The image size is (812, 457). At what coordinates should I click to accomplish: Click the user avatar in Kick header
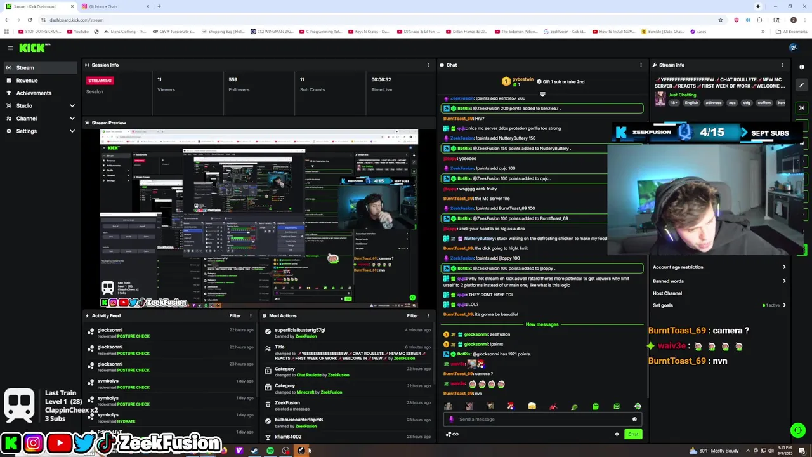coord(793,48)
